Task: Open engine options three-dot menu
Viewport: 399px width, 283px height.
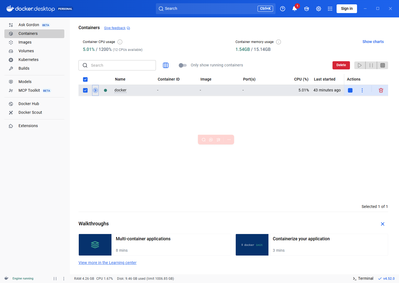Action: coord(64,279)
